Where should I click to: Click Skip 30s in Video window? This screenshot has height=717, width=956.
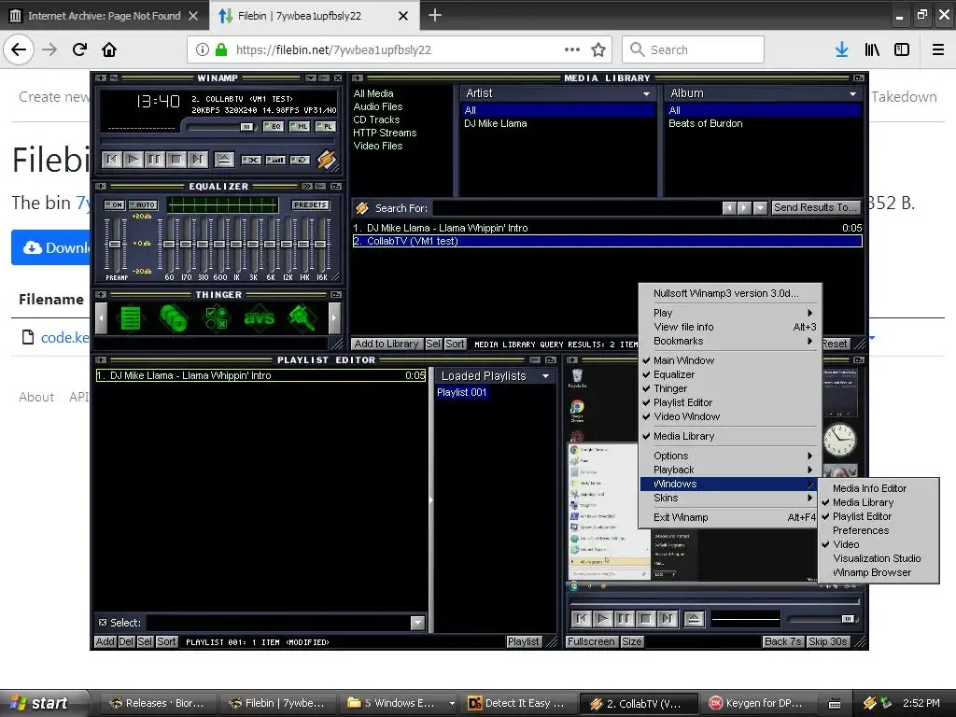(828, 641)
